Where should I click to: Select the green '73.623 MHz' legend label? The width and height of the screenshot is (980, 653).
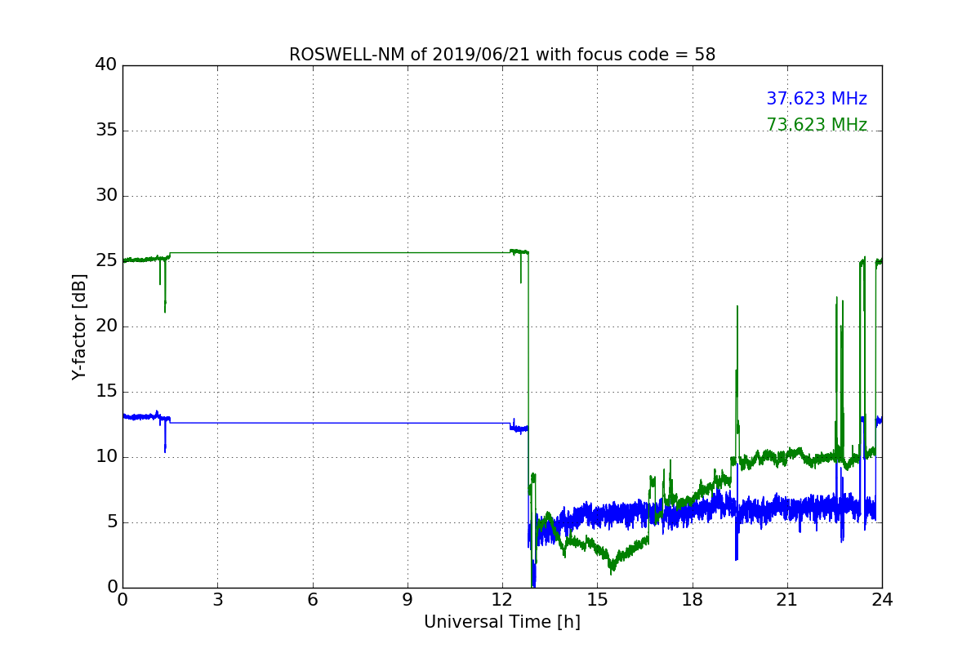817,125
